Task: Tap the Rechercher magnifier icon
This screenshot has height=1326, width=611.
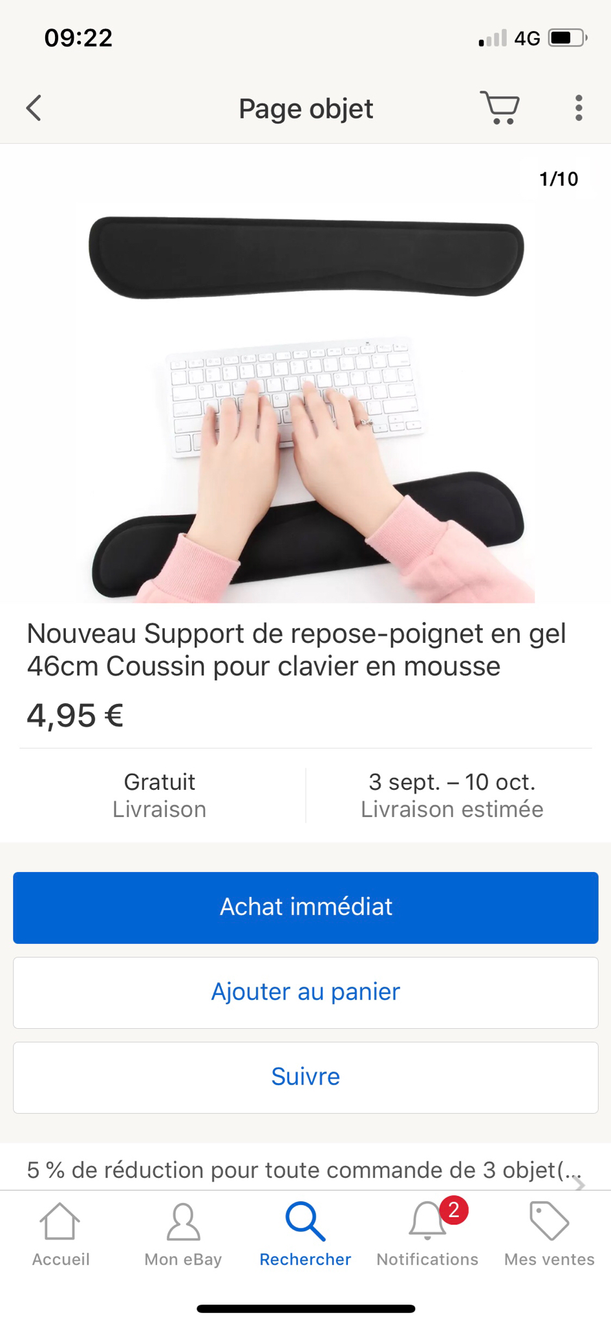Action: [x=305, y=1222]
